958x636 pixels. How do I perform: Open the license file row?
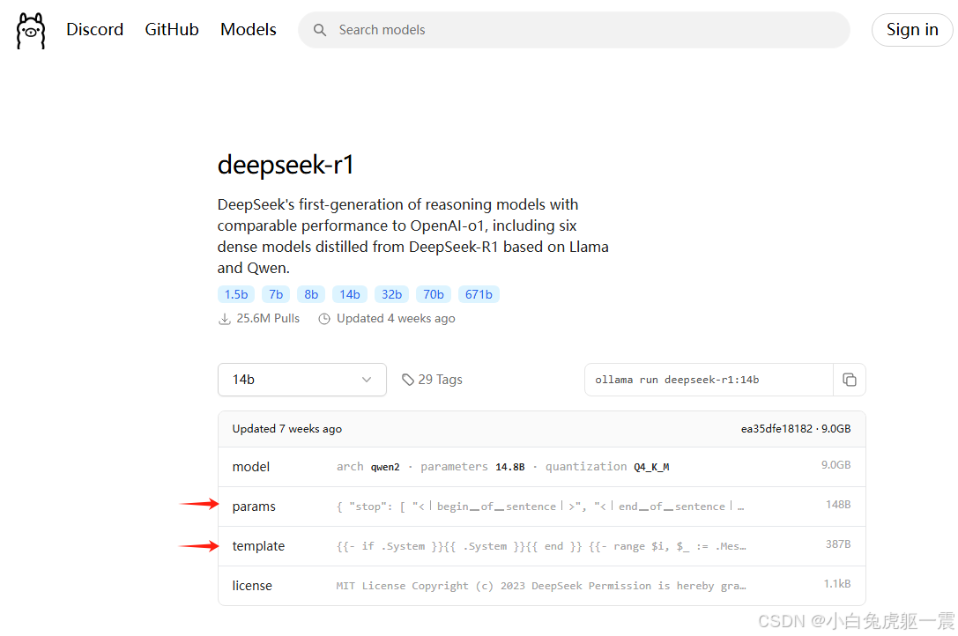[x=541, y=585]
